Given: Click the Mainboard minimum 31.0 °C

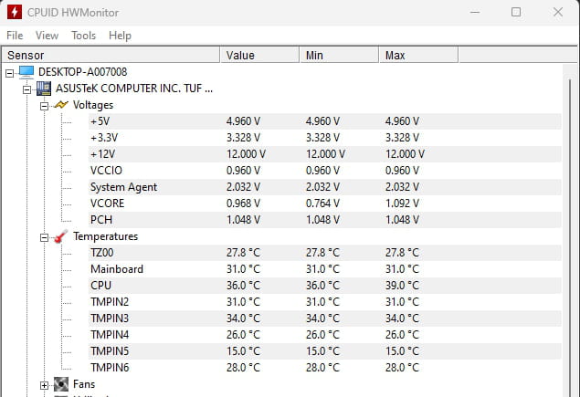Looking at the screenshot, I should click(323, 269).
